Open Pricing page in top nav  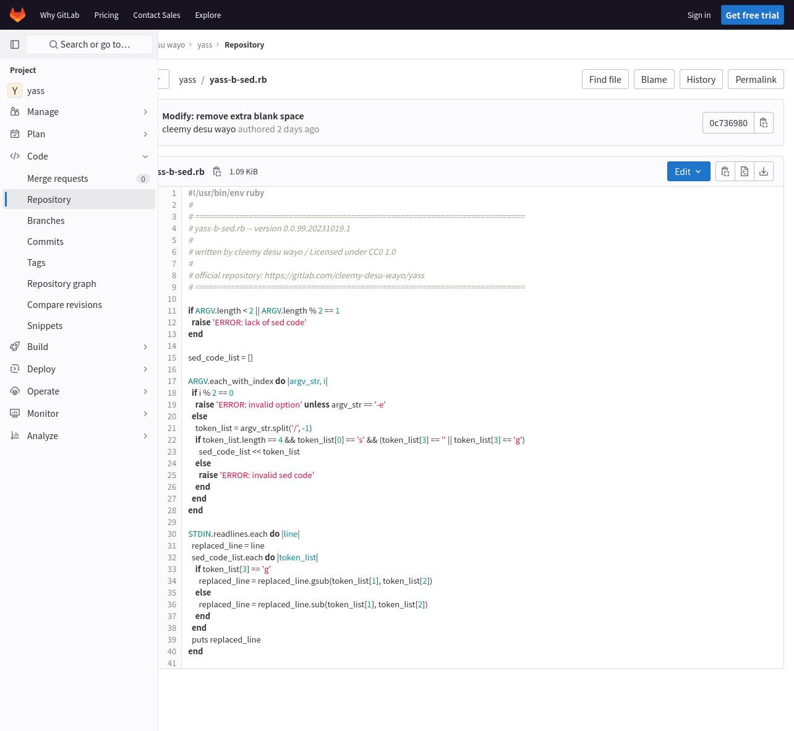click(x=106, y=15)
